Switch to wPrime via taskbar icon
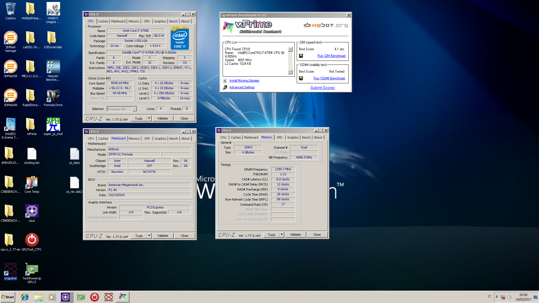Image resolution: width=539 pixels, height=303 pixels. pyautogui.click(x=123, y=297)
